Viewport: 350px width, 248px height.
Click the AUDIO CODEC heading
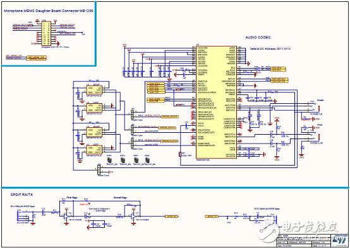coord(258,37)
